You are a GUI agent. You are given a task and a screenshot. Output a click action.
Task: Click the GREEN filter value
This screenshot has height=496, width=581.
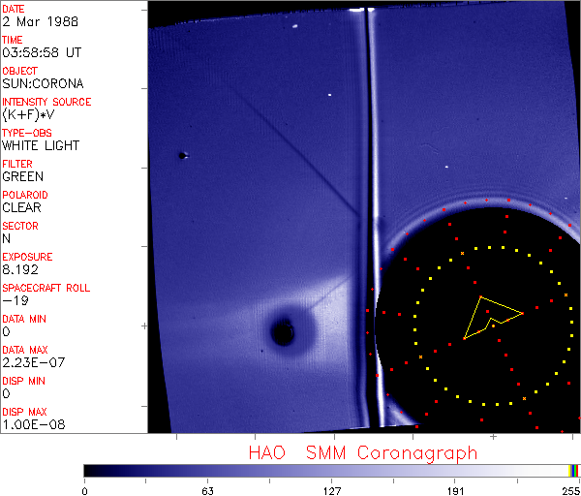[22, 176]
